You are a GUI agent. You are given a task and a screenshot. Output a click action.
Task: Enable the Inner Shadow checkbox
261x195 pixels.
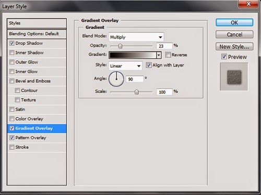click(x=11, y=53)
